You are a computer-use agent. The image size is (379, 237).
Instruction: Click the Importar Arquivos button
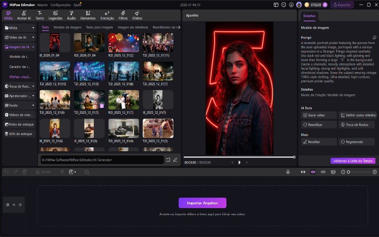click(202, 203)
